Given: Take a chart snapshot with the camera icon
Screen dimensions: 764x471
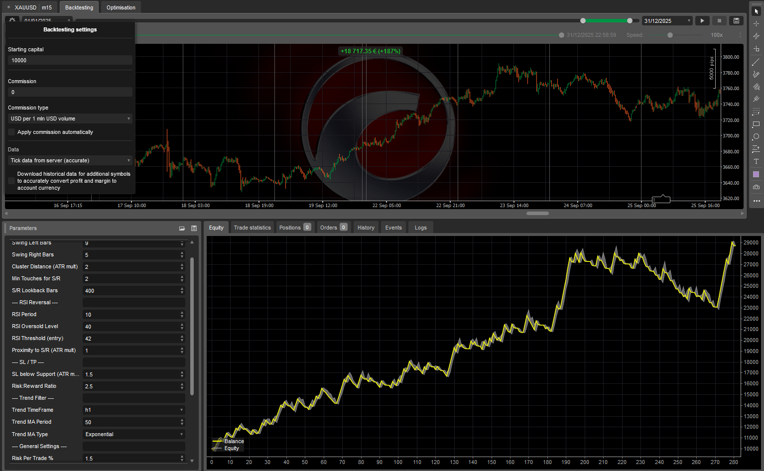Looking at the screenshot, I should 756,187.
